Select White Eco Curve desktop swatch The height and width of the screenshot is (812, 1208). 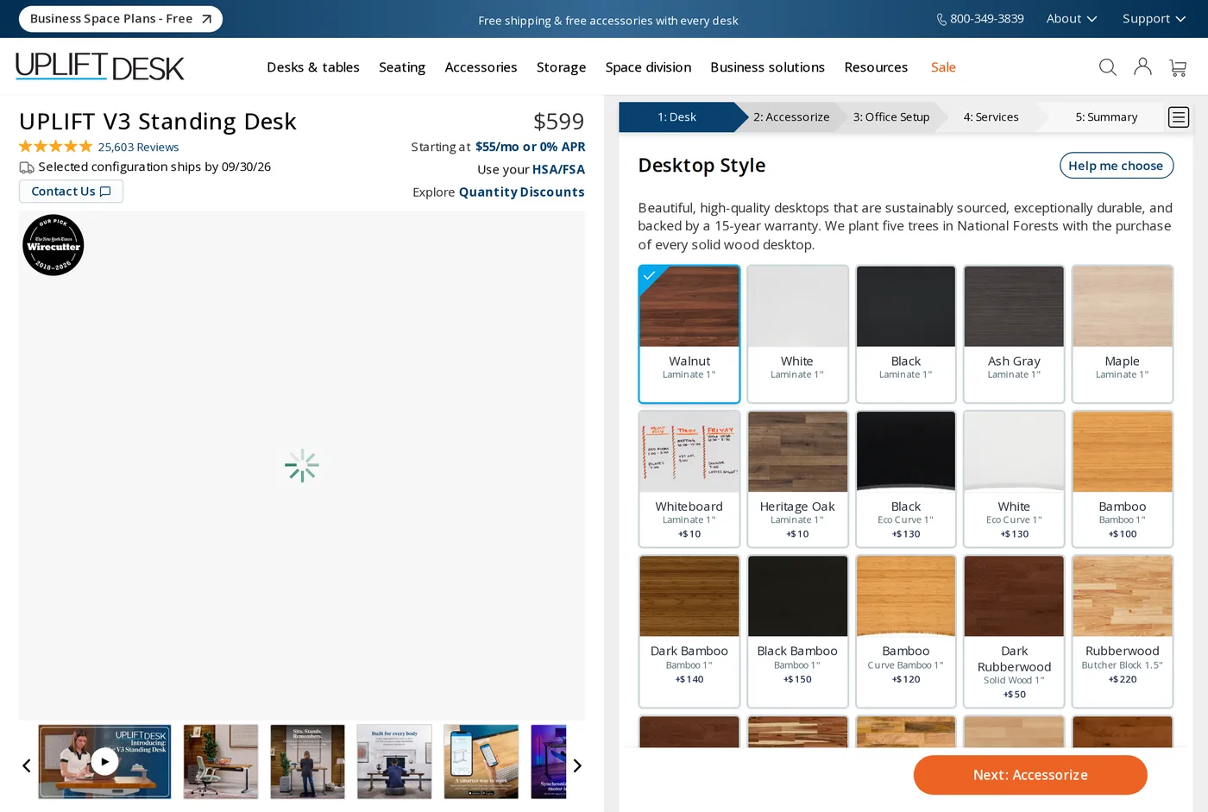tap(1014, 479)
